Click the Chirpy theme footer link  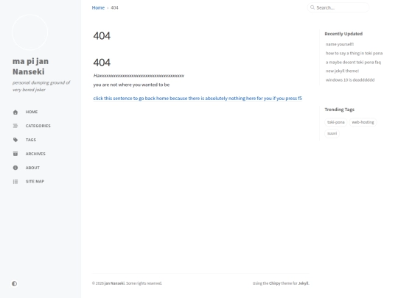pyautogui.click(x=275, y=283)
